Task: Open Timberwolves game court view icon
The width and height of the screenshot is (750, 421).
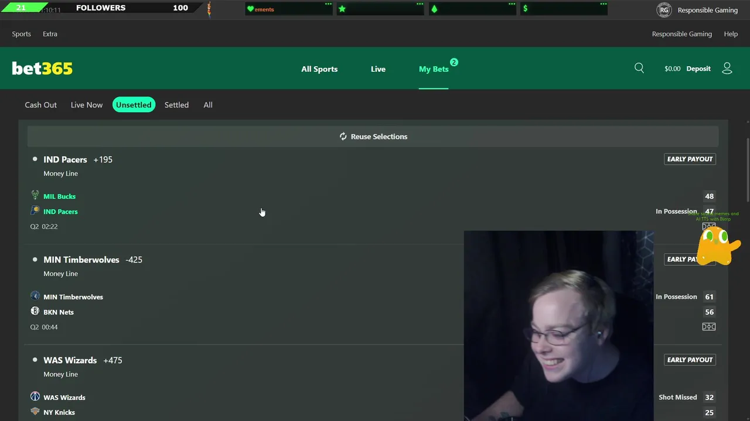Action: point(709,327)
